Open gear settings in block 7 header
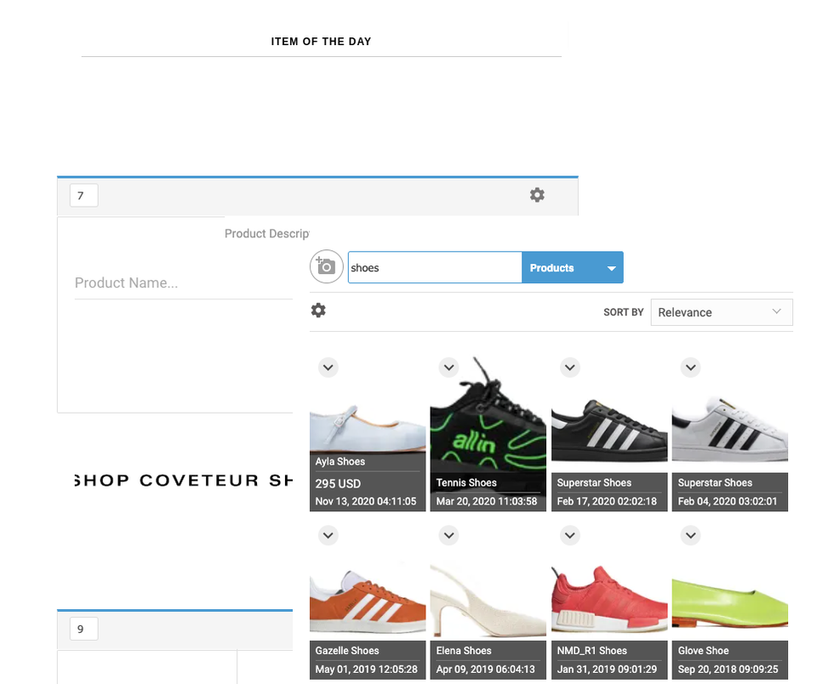Image resolution: width=834 pixels, height=684 pixels. [537, 195]
